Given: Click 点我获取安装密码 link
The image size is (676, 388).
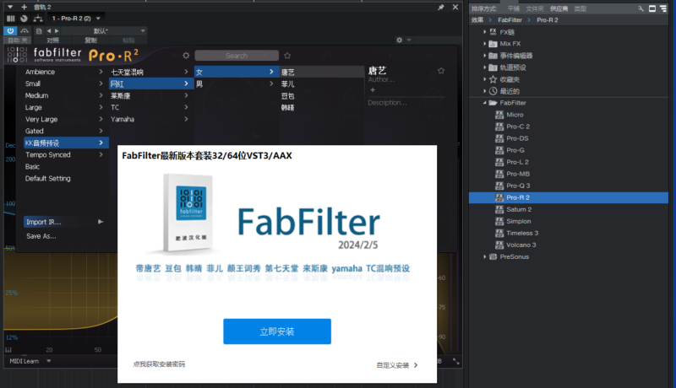Looking at the screenshot, I should click(x=159, y=364).
